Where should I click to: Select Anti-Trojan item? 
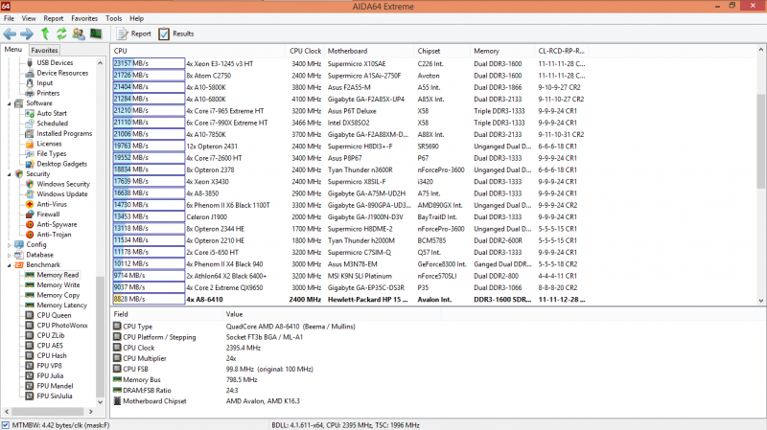54,235
